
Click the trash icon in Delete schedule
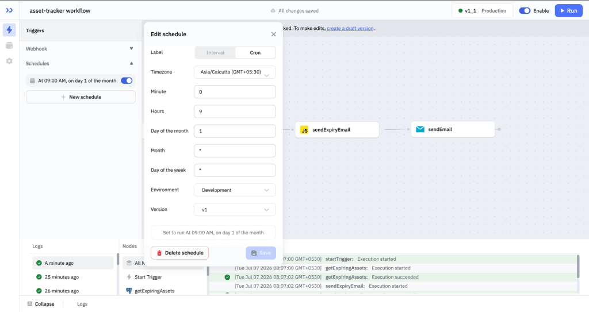click(159, 253)
